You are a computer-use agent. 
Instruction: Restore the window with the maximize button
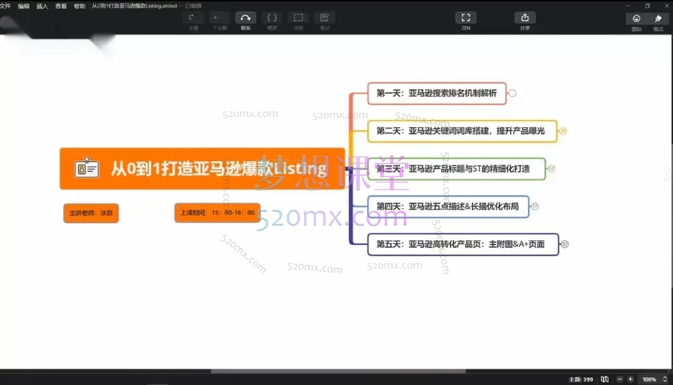coord(647,5)
